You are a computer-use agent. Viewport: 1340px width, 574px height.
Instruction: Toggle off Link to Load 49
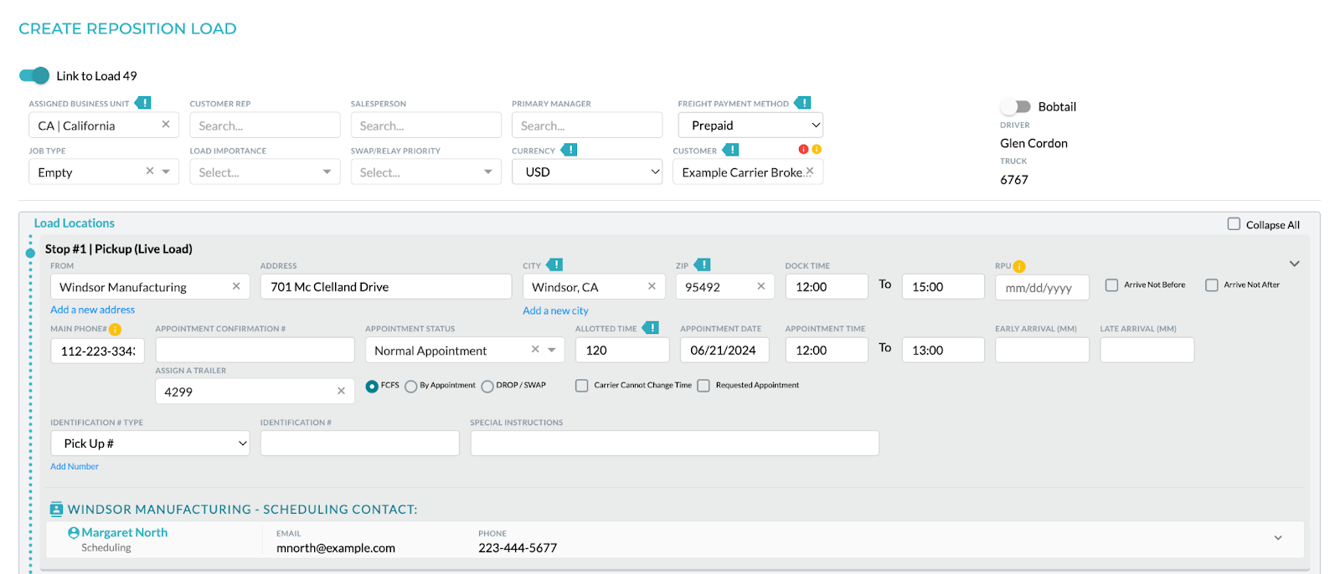click(x=34, y=75)
